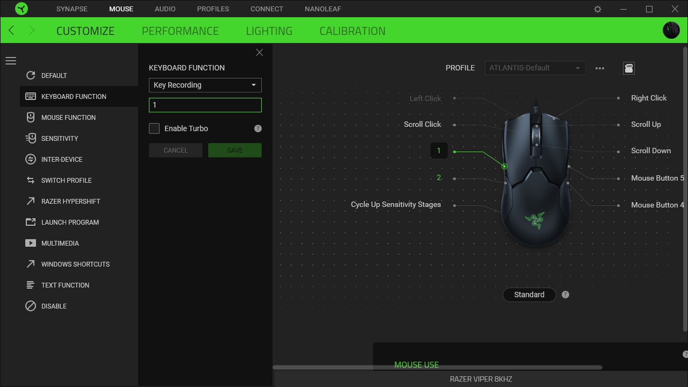This screenshot has height=387, width=688.
Task: Click the Cancel button
Action: click(175, 150)
